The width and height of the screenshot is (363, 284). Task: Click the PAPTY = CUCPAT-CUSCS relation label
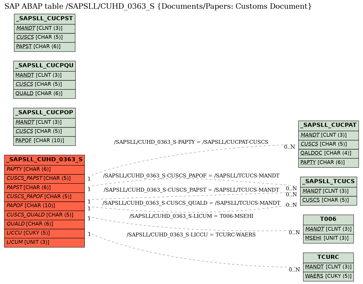pyautogui.click(x=191, y=142)
